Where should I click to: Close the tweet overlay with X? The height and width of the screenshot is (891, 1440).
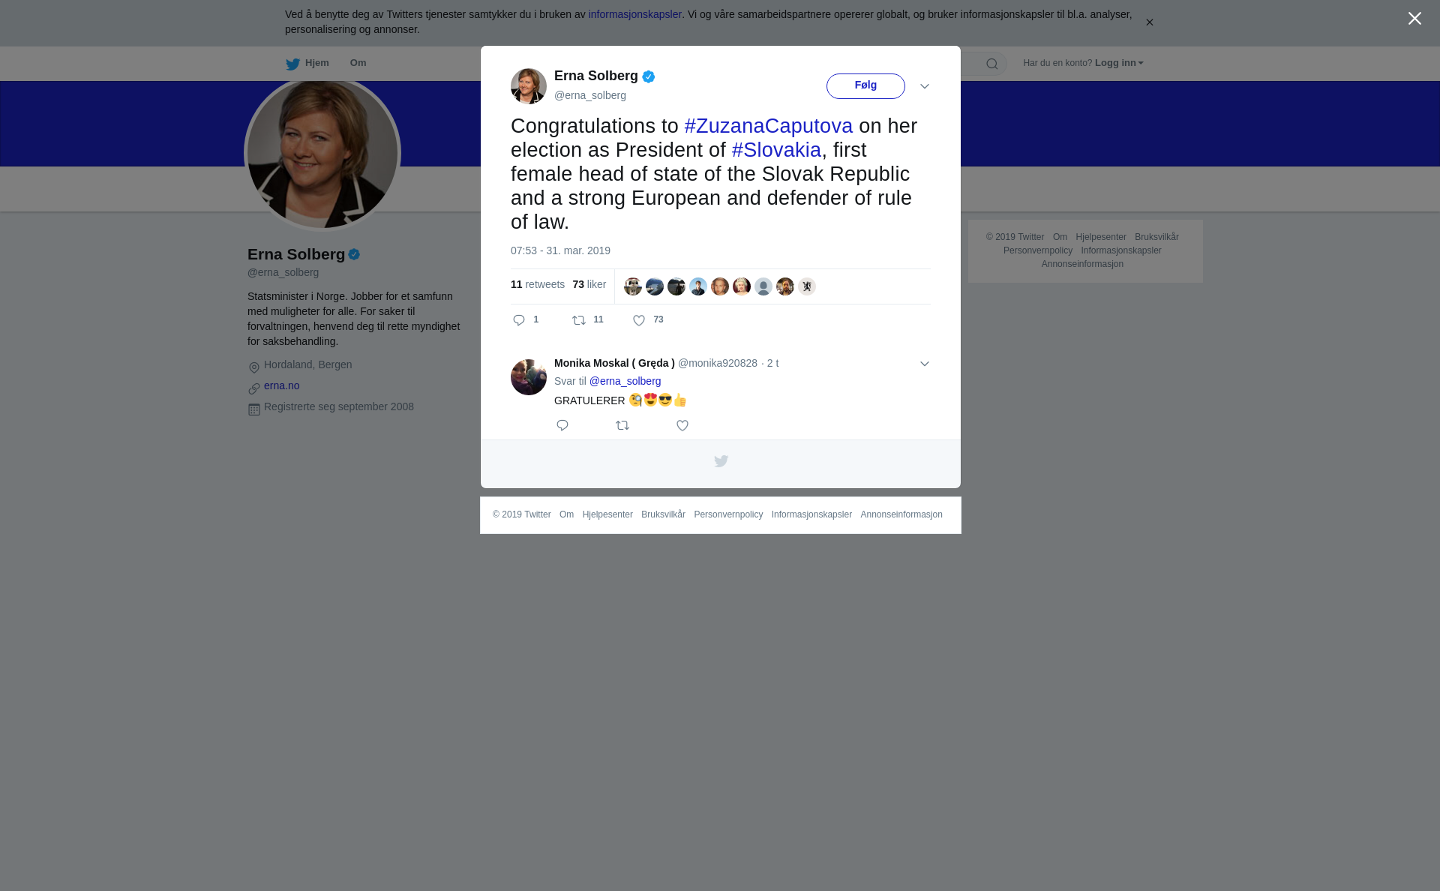point(1414,19)
